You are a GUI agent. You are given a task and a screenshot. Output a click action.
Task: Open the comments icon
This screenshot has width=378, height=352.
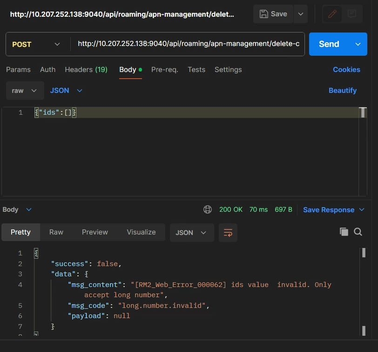coord(352,14)
